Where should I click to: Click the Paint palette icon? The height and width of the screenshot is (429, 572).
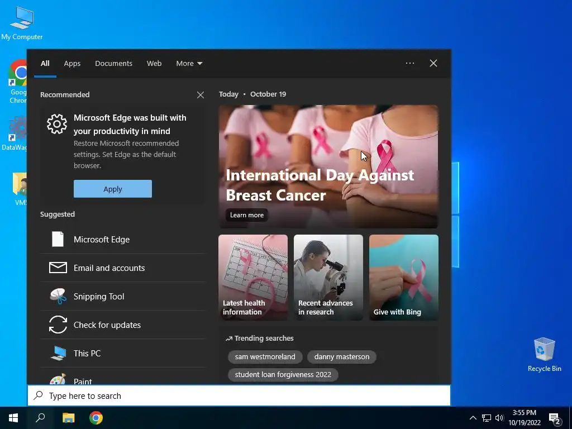tap(58, 379)
